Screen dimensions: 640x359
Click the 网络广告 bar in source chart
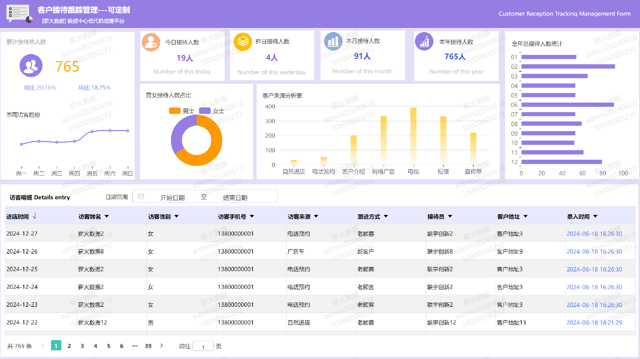[384, 140]
